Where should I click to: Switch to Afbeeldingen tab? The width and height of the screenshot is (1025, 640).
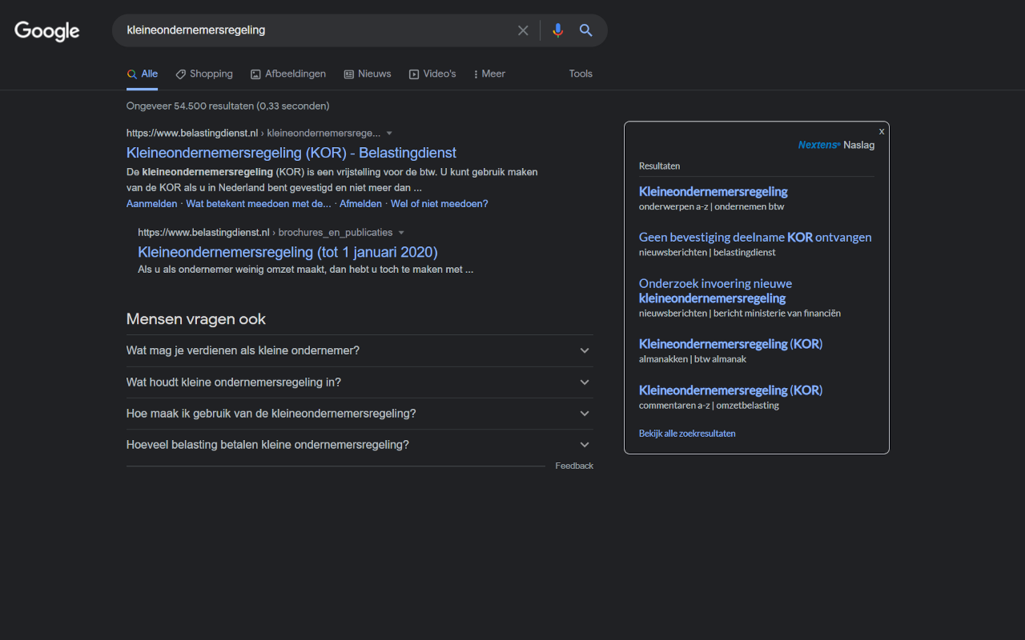287,74
